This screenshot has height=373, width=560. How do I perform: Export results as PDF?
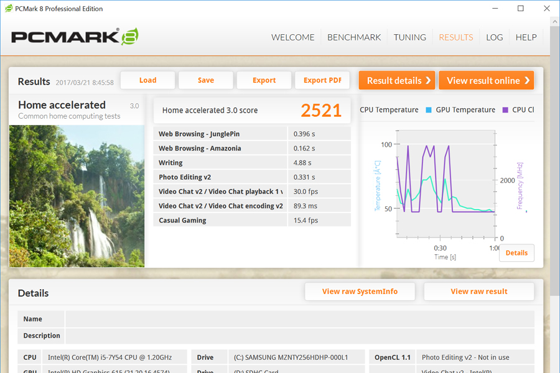pyautogui.click(x=322, y=80)
